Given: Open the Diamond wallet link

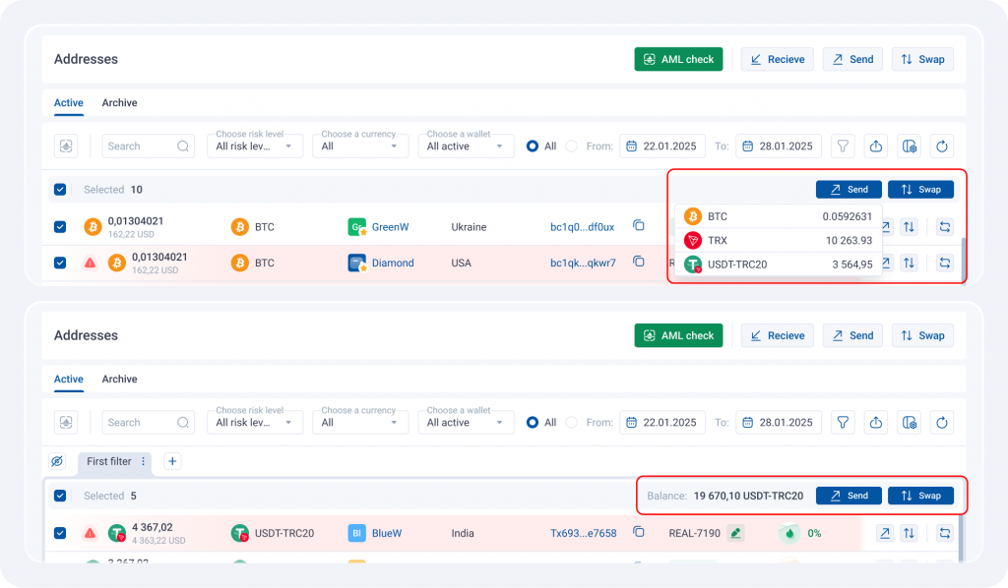Looking at the screenshot, I should coord(392,264).
